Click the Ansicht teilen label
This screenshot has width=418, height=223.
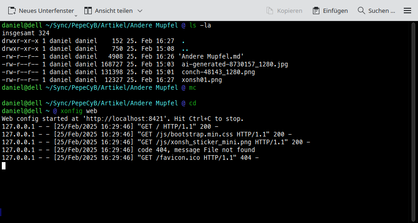tap(114, 11)
